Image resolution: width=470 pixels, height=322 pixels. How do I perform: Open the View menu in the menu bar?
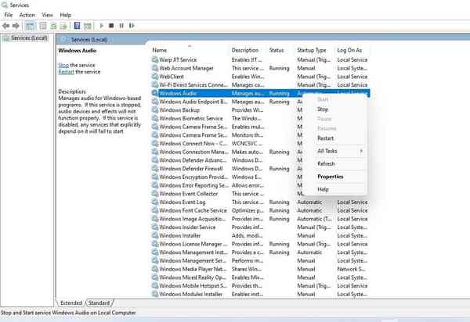[47, 15]
